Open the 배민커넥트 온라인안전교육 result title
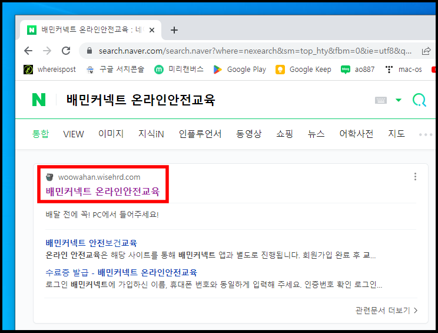438x333 pixels. [102, 192]
